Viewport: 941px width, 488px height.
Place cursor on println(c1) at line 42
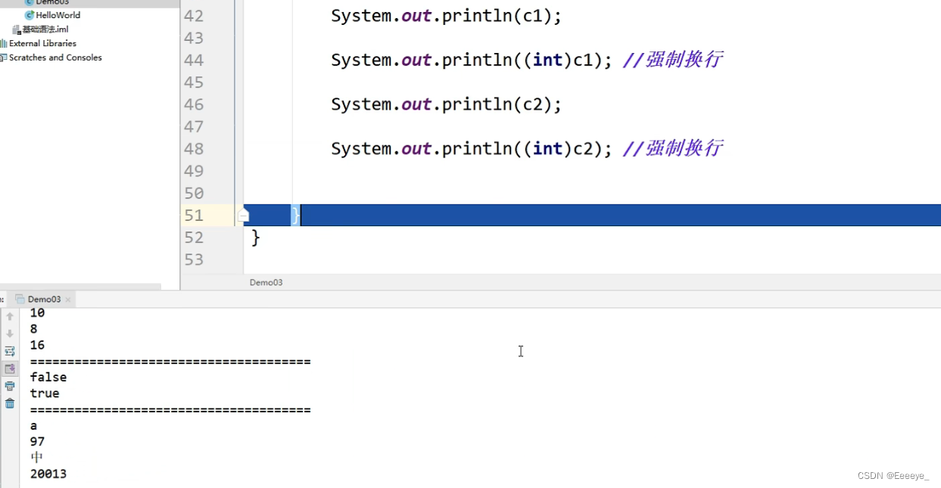click(446, 16)
